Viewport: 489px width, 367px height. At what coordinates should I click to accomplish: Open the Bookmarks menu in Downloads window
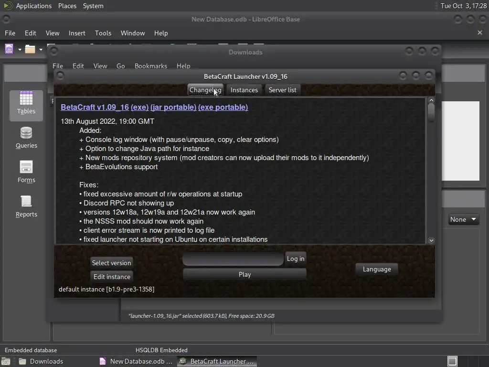(150, 66)
